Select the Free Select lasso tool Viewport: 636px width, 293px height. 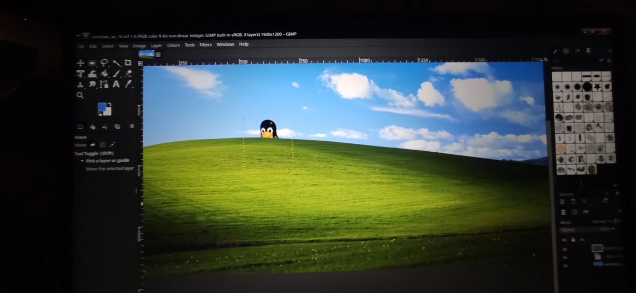tap(104, 63)
